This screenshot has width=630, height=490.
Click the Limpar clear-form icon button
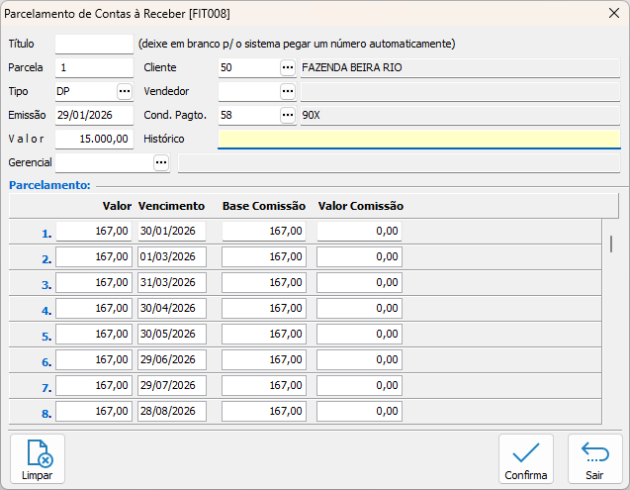38,458
